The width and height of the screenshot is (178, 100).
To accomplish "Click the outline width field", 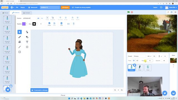I will (41, 24).
